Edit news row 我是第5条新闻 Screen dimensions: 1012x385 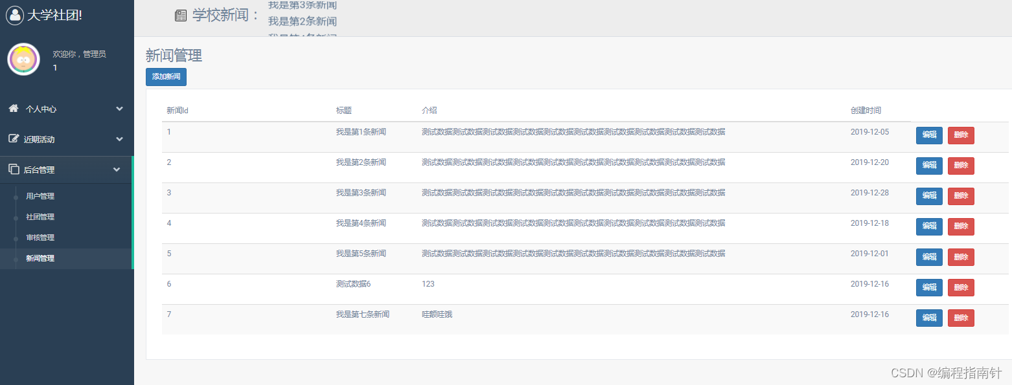click(929, 257)
